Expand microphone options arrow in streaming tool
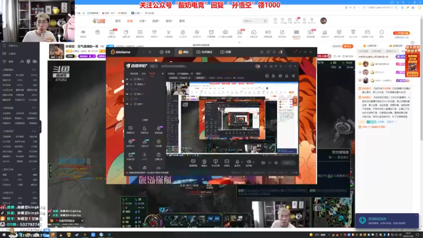The image size is (423, 238). [242, 162]
